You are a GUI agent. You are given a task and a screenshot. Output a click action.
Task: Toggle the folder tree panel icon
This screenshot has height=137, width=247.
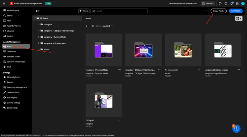(x=38, y=11)
